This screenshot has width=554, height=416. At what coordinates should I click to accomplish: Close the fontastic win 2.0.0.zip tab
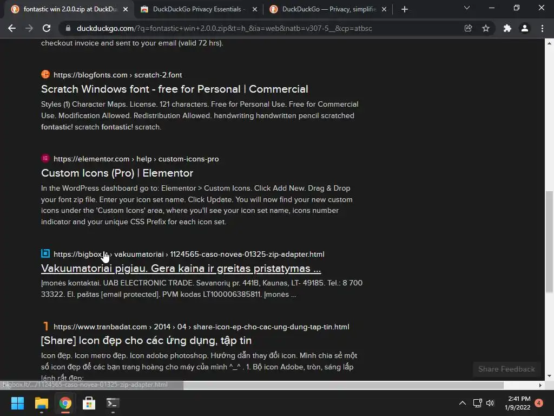click(126, 9)
